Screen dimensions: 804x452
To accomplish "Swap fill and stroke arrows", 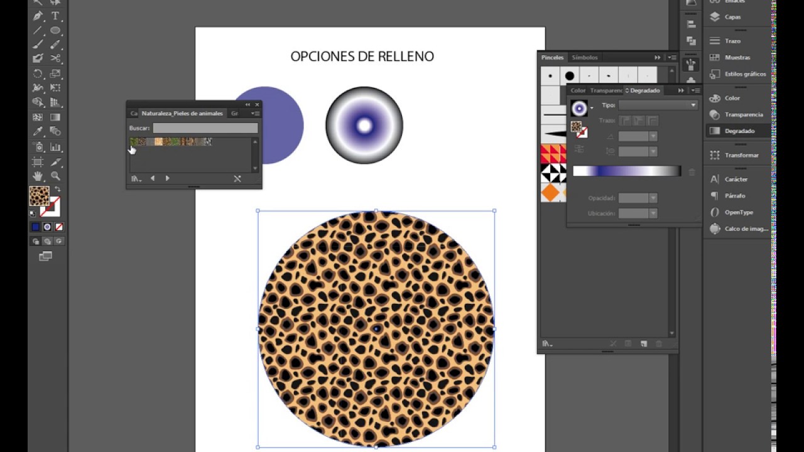I will click(x=57, y=189).
